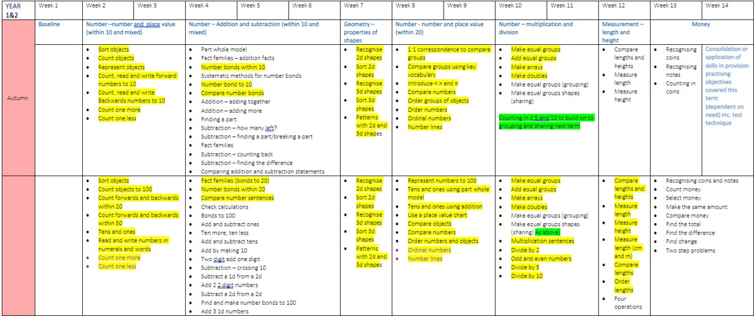Click 'Read and write numbers in numerals and words'
This screenshot has height=316, width=754.
point(133,244)
